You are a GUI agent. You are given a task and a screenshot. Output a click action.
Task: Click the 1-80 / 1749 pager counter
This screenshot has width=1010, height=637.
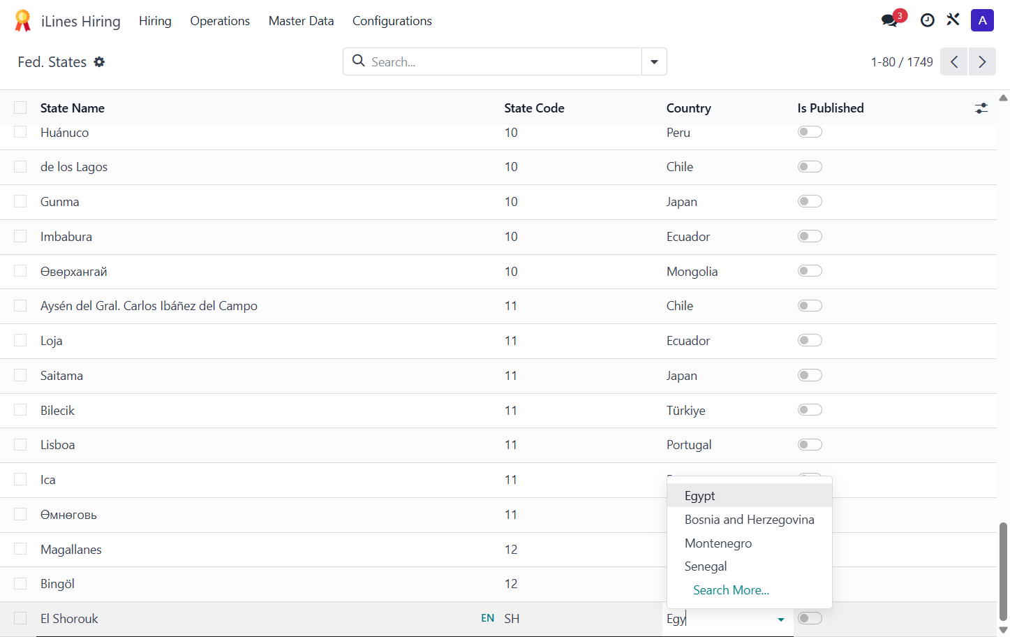902,62
